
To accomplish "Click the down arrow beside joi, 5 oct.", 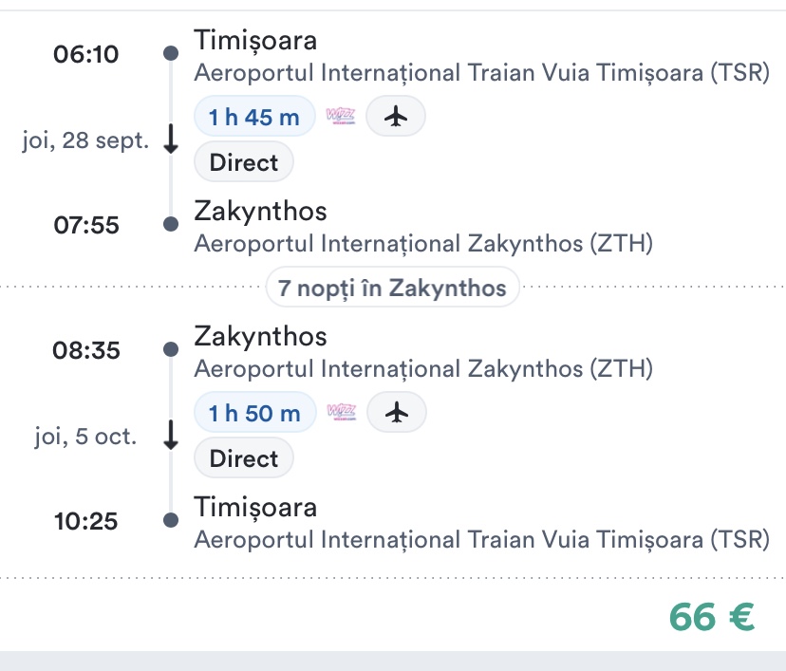I will [x=171, y=436].
